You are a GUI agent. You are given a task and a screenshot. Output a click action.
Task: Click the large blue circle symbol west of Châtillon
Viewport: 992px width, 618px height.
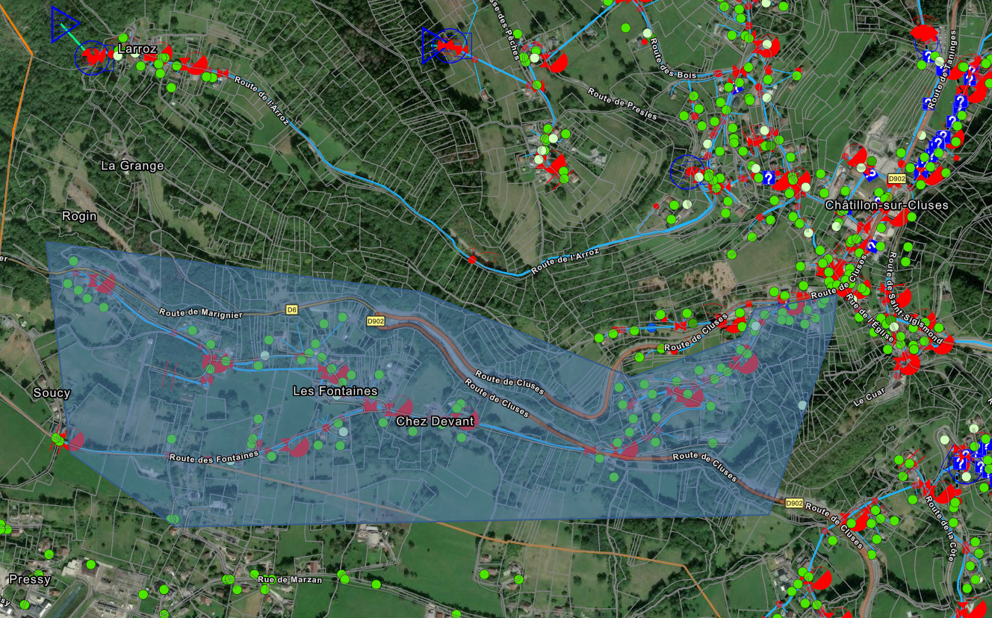pyautogui.click(x=687, y=172)
